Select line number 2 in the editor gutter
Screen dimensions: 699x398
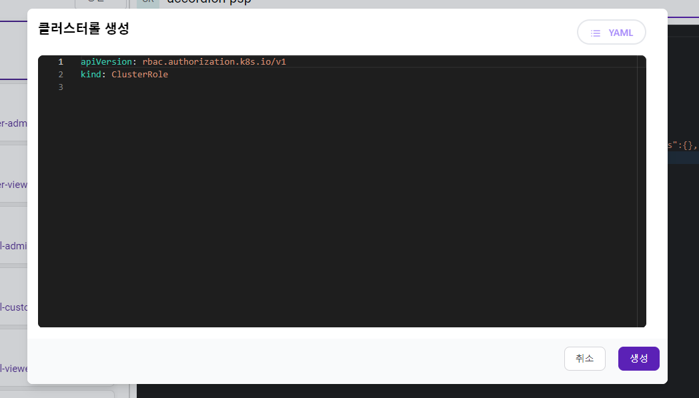(61, 75)
